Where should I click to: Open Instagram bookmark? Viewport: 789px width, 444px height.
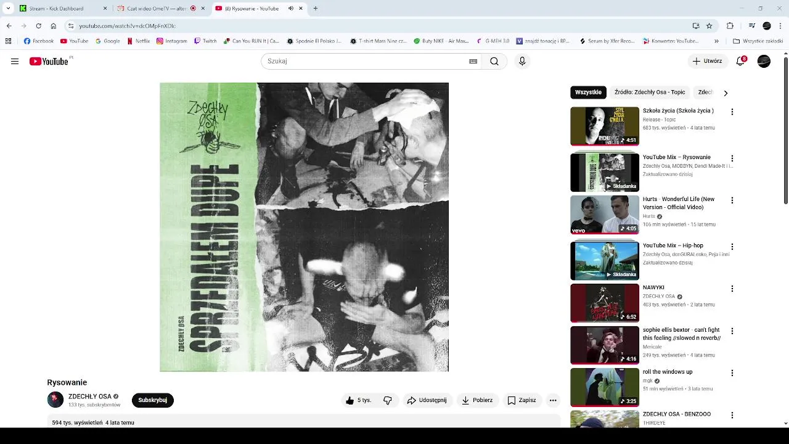pos(172,41)
